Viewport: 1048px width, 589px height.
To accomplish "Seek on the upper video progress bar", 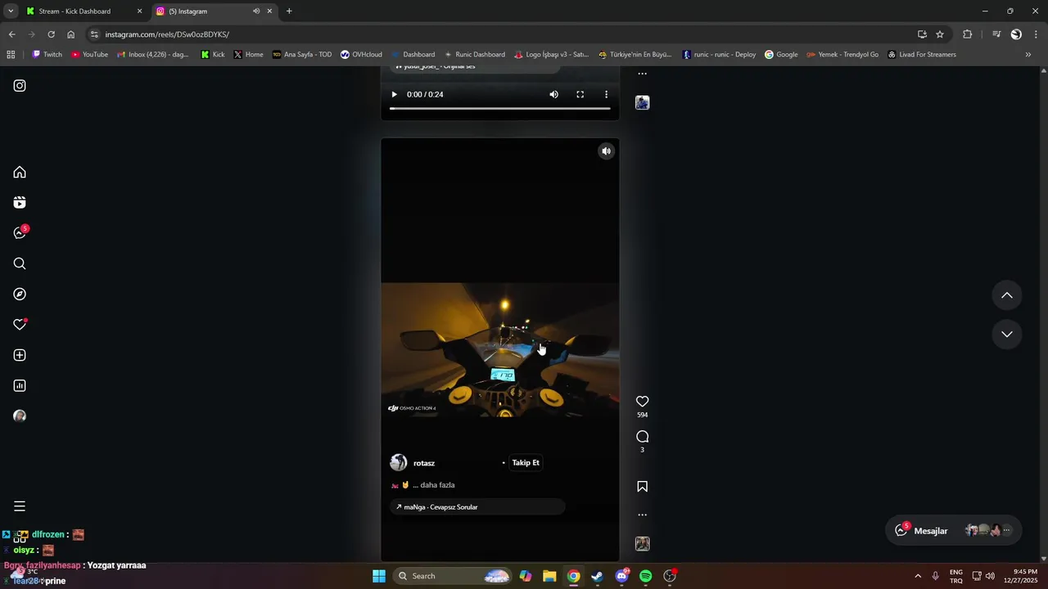I will [499, 108].
